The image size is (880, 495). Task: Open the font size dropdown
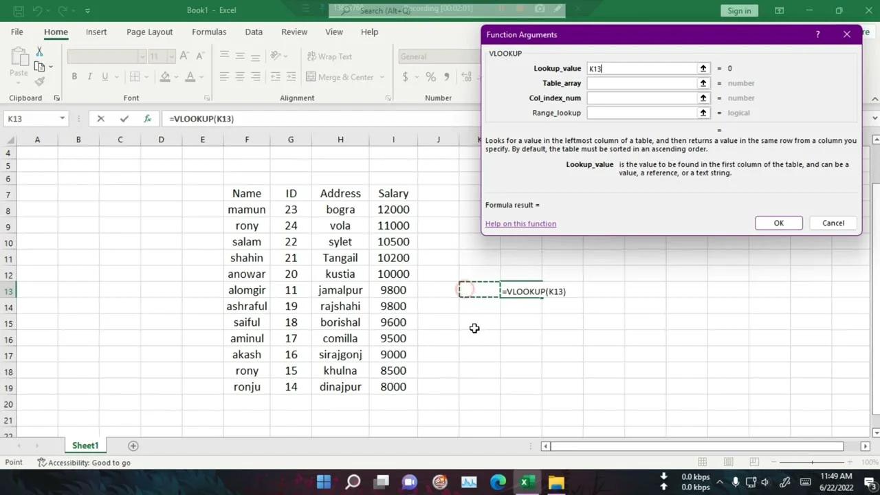(x=171, y=56)
